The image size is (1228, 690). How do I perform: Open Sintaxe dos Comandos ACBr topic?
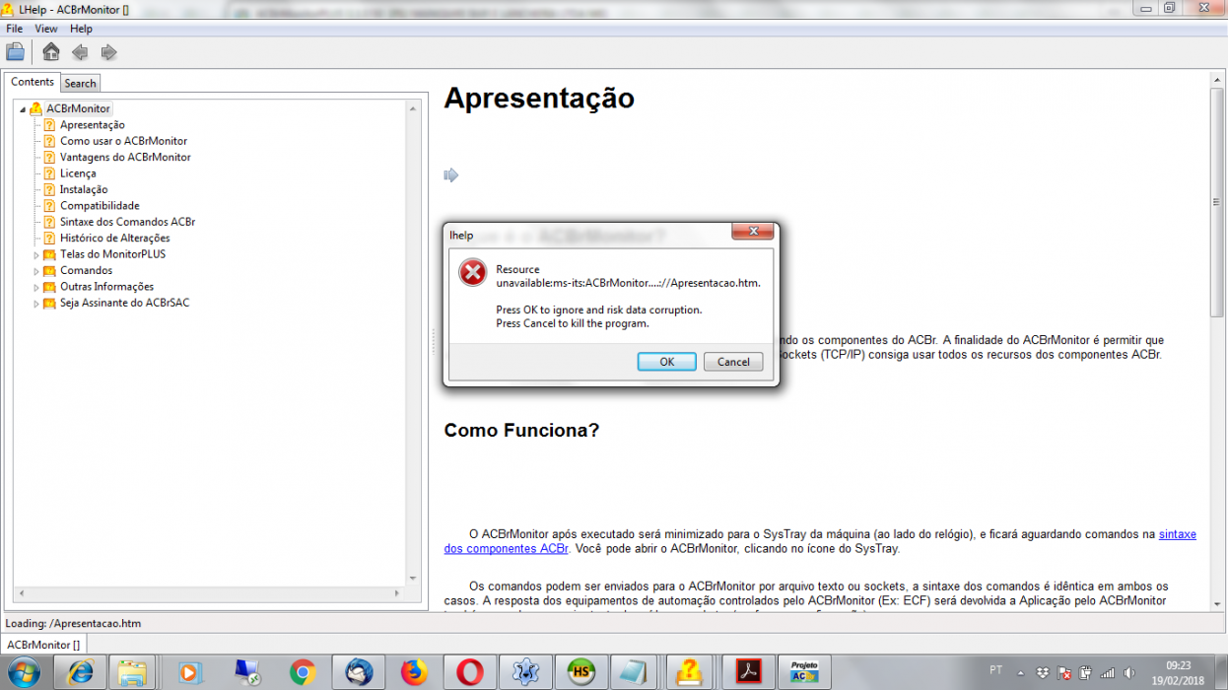[x=127, y=222]
